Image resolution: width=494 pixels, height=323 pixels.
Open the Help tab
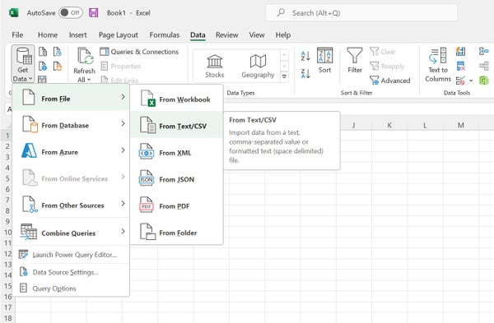[283, 35]
